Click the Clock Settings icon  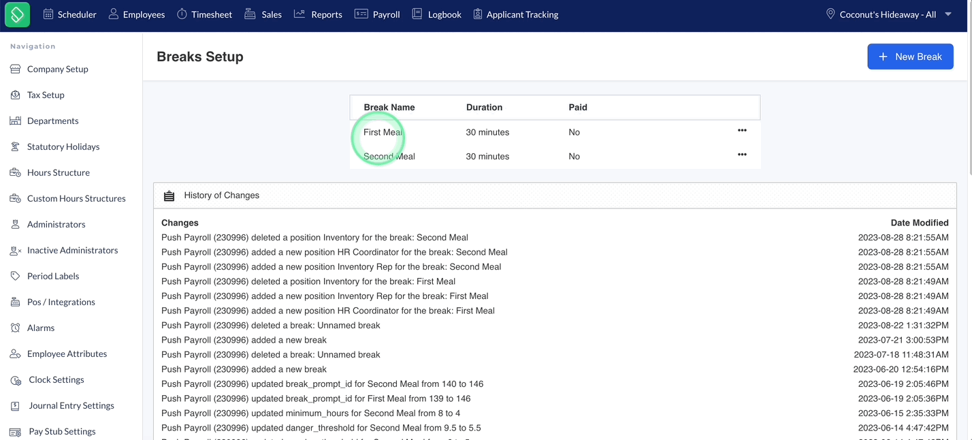(x=16, y=380)
